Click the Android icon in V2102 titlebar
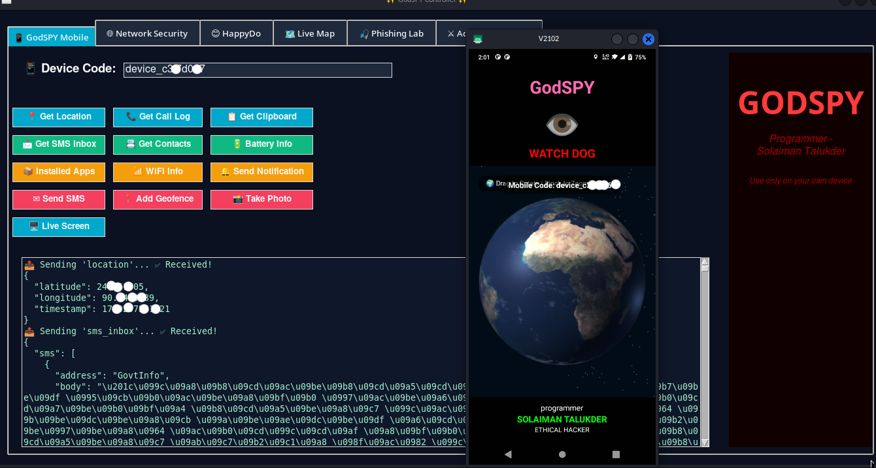 pos(478,39)
